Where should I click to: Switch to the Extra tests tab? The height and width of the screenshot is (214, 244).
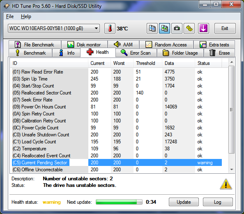tap(214, 45)
